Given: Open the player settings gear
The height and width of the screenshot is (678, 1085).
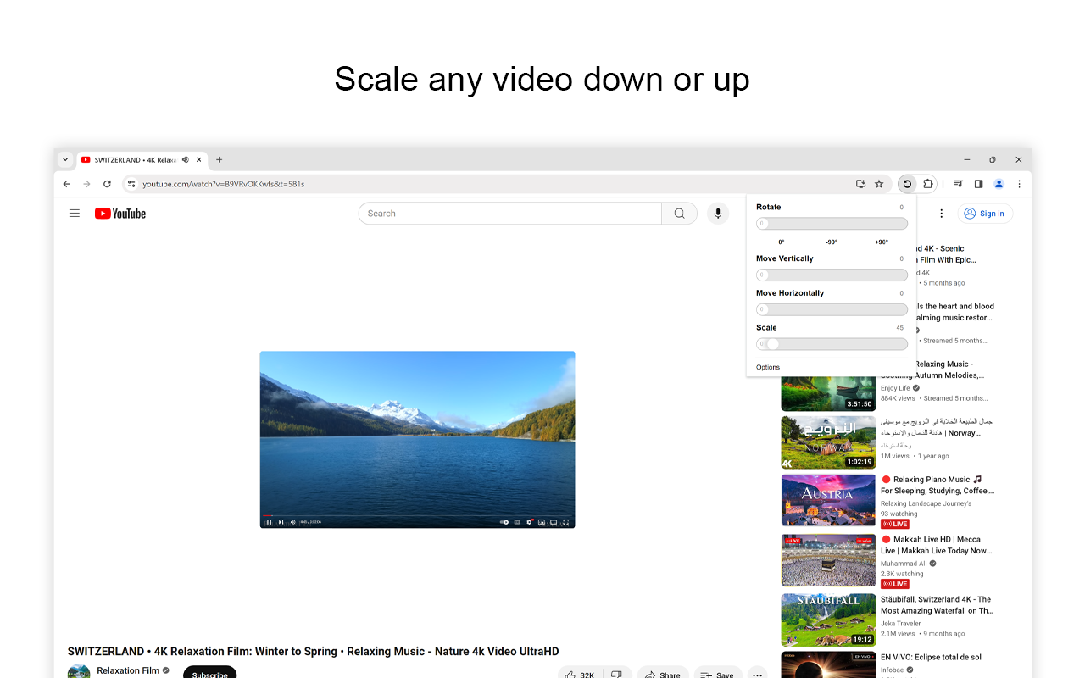Looking at the screenshot, I should [x=529, y=522].
